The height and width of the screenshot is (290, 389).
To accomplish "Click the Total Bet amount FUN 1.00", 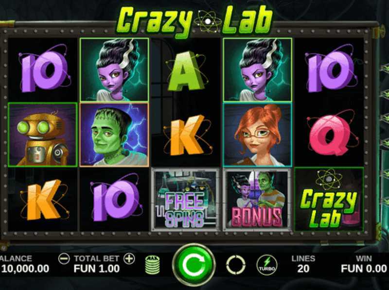I will click(x=96, y=269).
